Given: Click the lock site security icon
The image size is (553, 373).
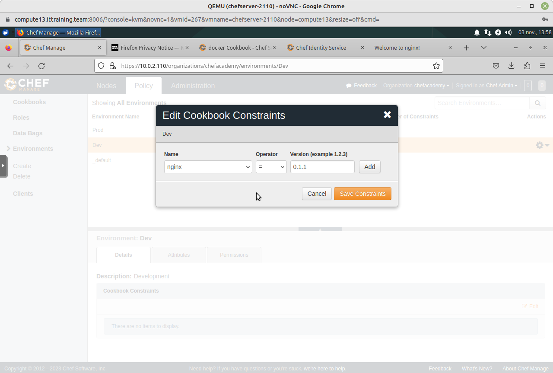Looking at the screenshot, I should [x=113, y=66].
